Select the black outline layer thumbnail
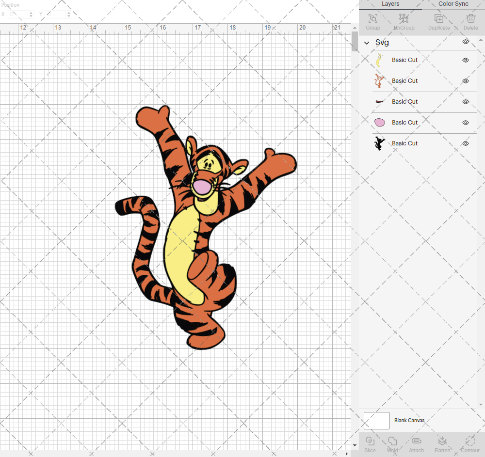485x457 pixels. click(379, 143)
